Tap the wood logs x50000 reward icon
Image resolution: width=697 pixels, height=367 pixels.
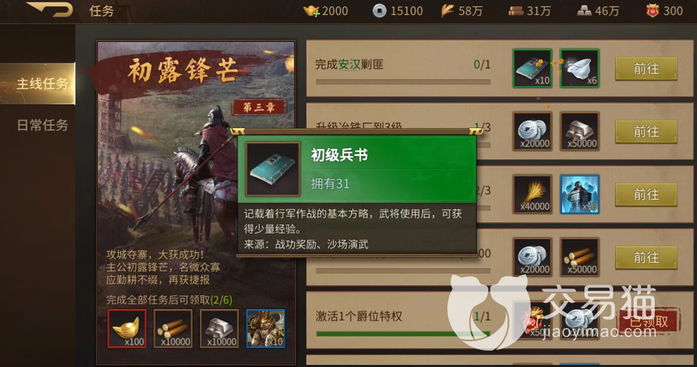pos(579,257)
